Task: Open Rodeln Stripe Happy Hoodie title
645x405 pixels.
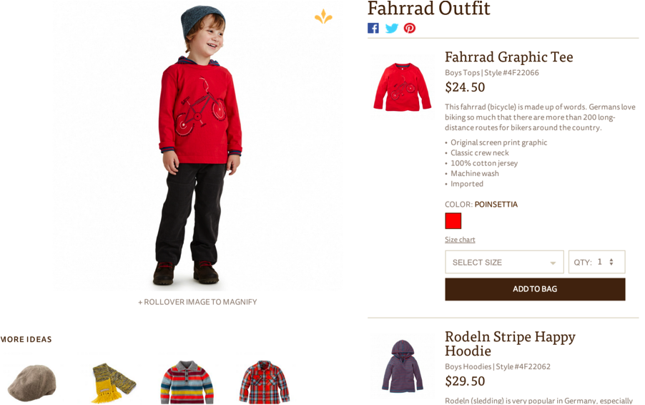Action: (x=510, y=343)
